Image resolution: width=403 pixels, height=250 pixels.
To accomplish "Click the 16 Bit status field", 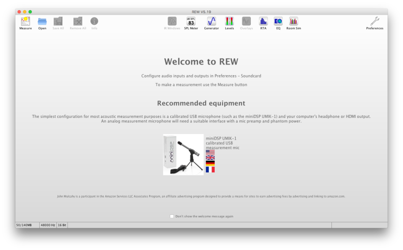I will [62, 225].
